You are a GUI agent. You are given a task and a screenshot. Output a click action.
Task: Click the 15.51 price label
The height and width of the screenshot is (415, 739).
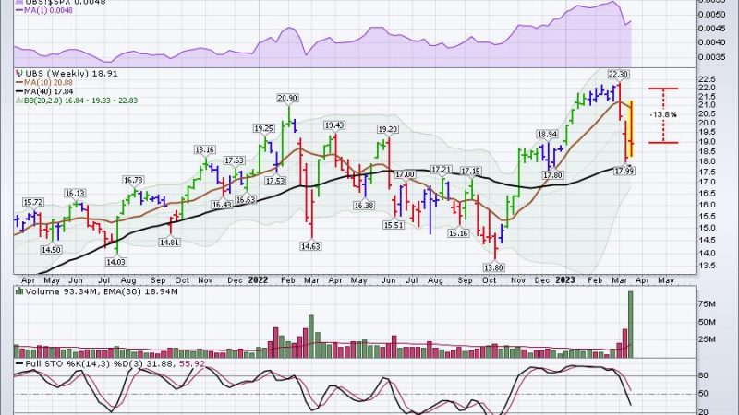(394, 225)
